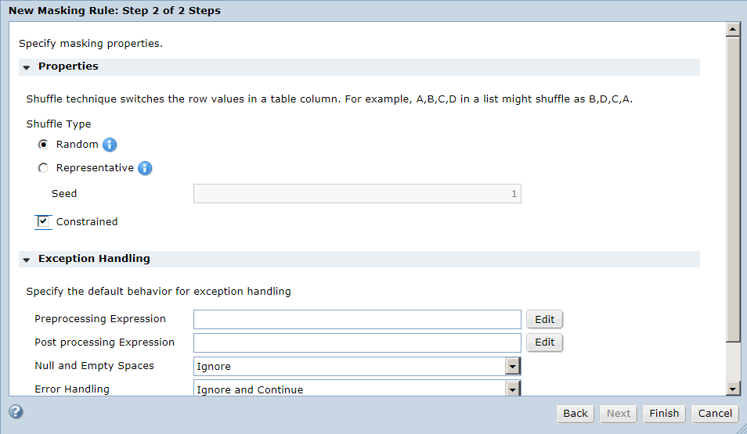
Task: Open the Null and Empty Spaces dropdown
Action: (512, 367)
